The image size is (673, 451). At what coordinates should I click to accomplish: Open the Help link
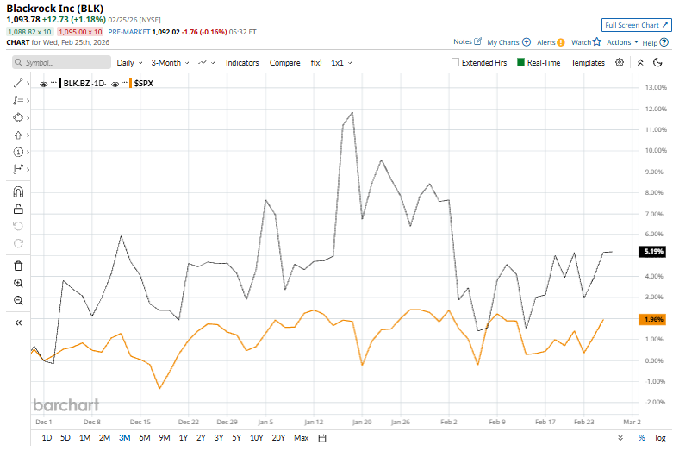coord(656,42)
